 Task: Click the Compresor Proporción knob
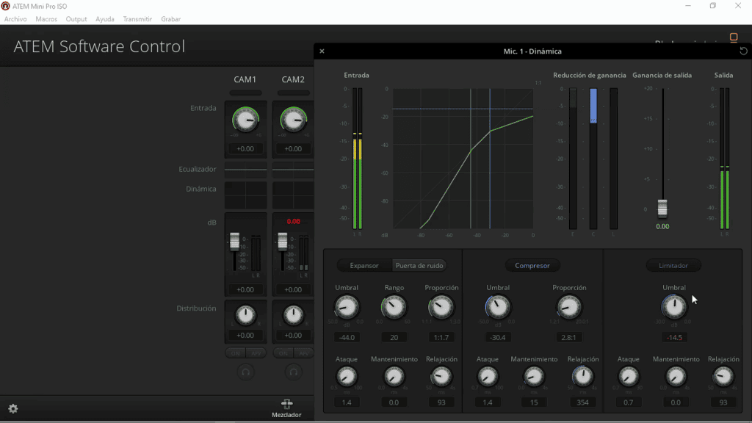coord(569,308)
